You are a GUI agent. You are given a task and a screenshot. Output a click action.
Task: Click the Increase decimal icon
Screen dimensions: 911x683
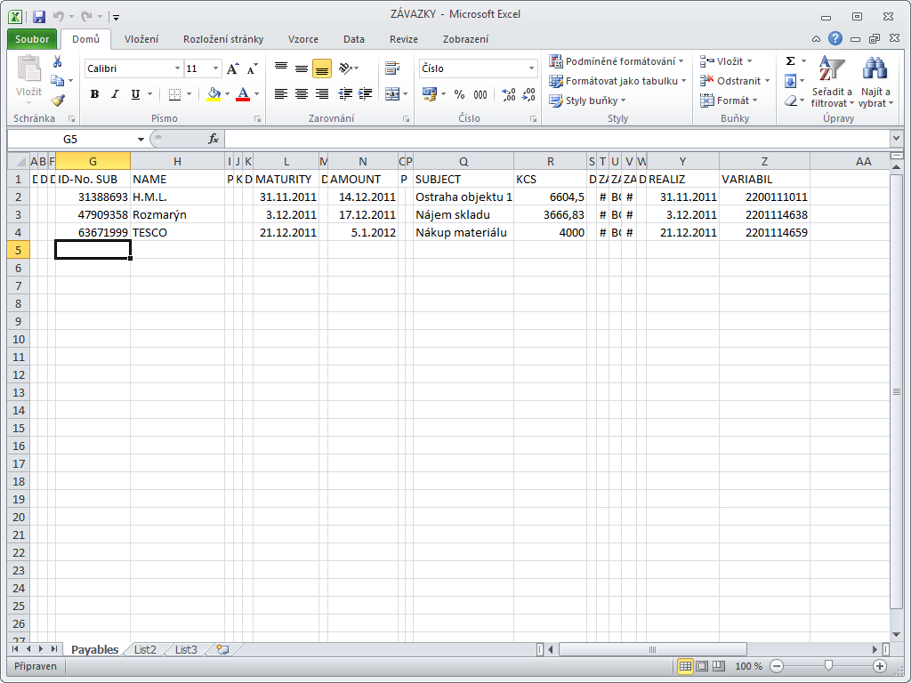click(x=509, y=94)
